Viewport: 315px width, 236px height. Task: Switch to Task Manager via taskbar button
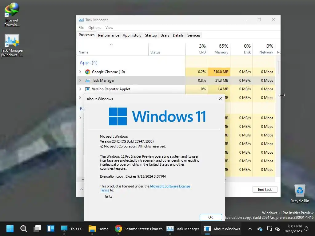point(183,229)
